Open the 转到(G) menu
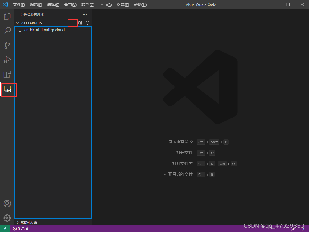309x232 pixels. click(88, 5)
